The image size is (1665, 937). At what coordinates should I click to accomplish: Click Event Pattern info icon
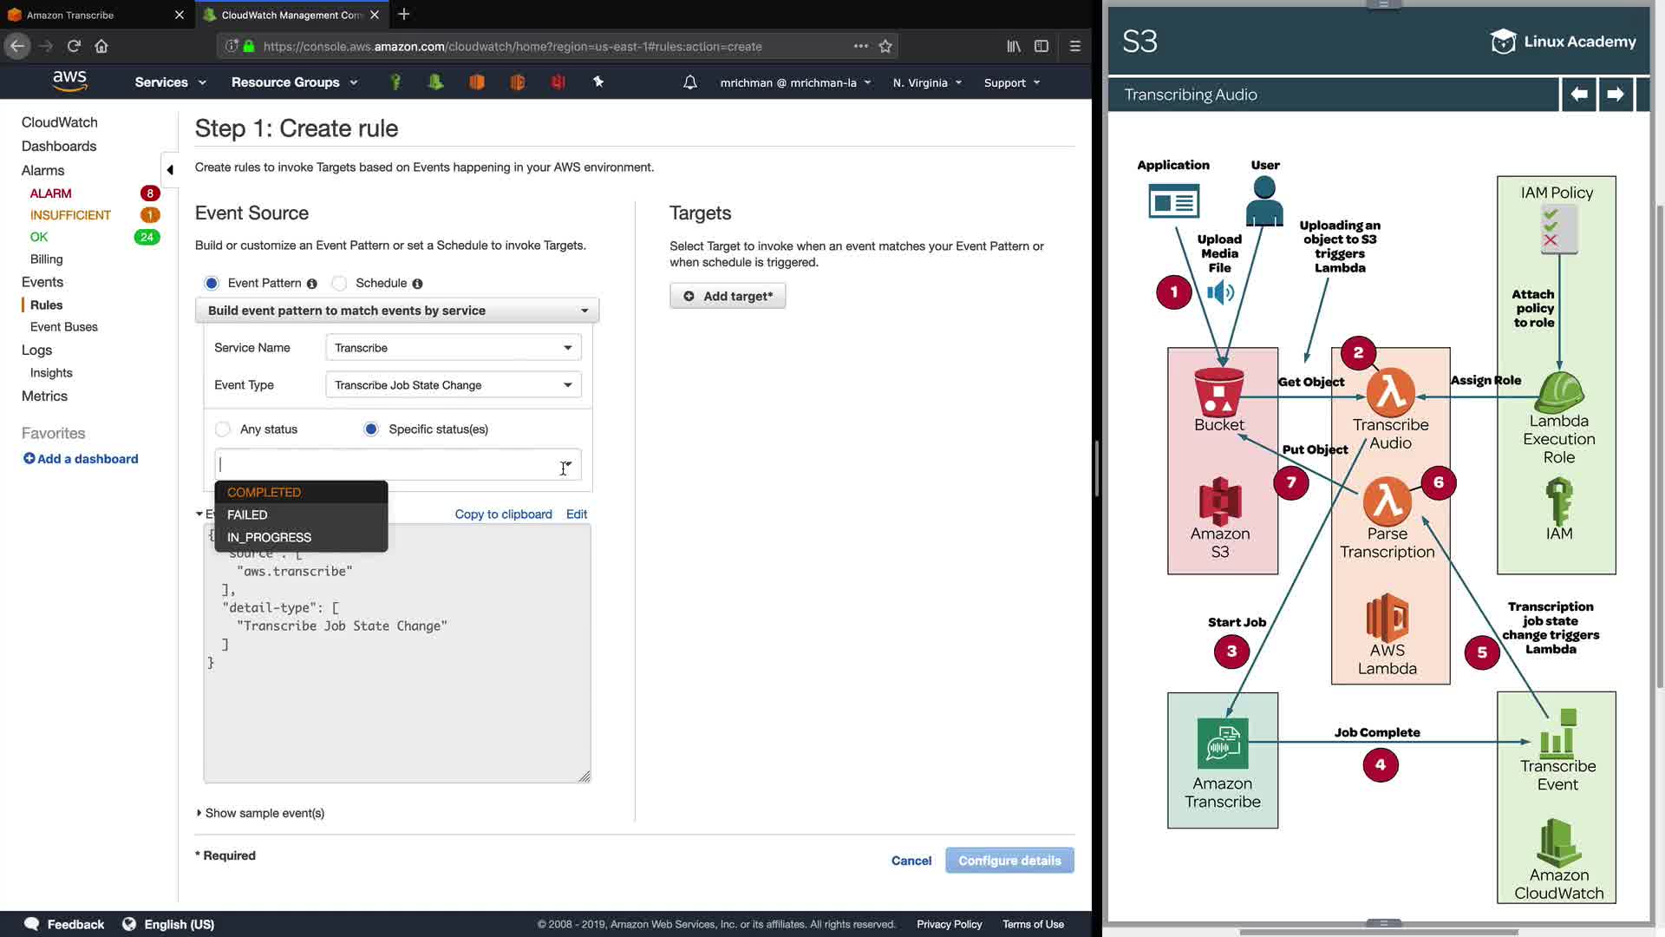312,284
